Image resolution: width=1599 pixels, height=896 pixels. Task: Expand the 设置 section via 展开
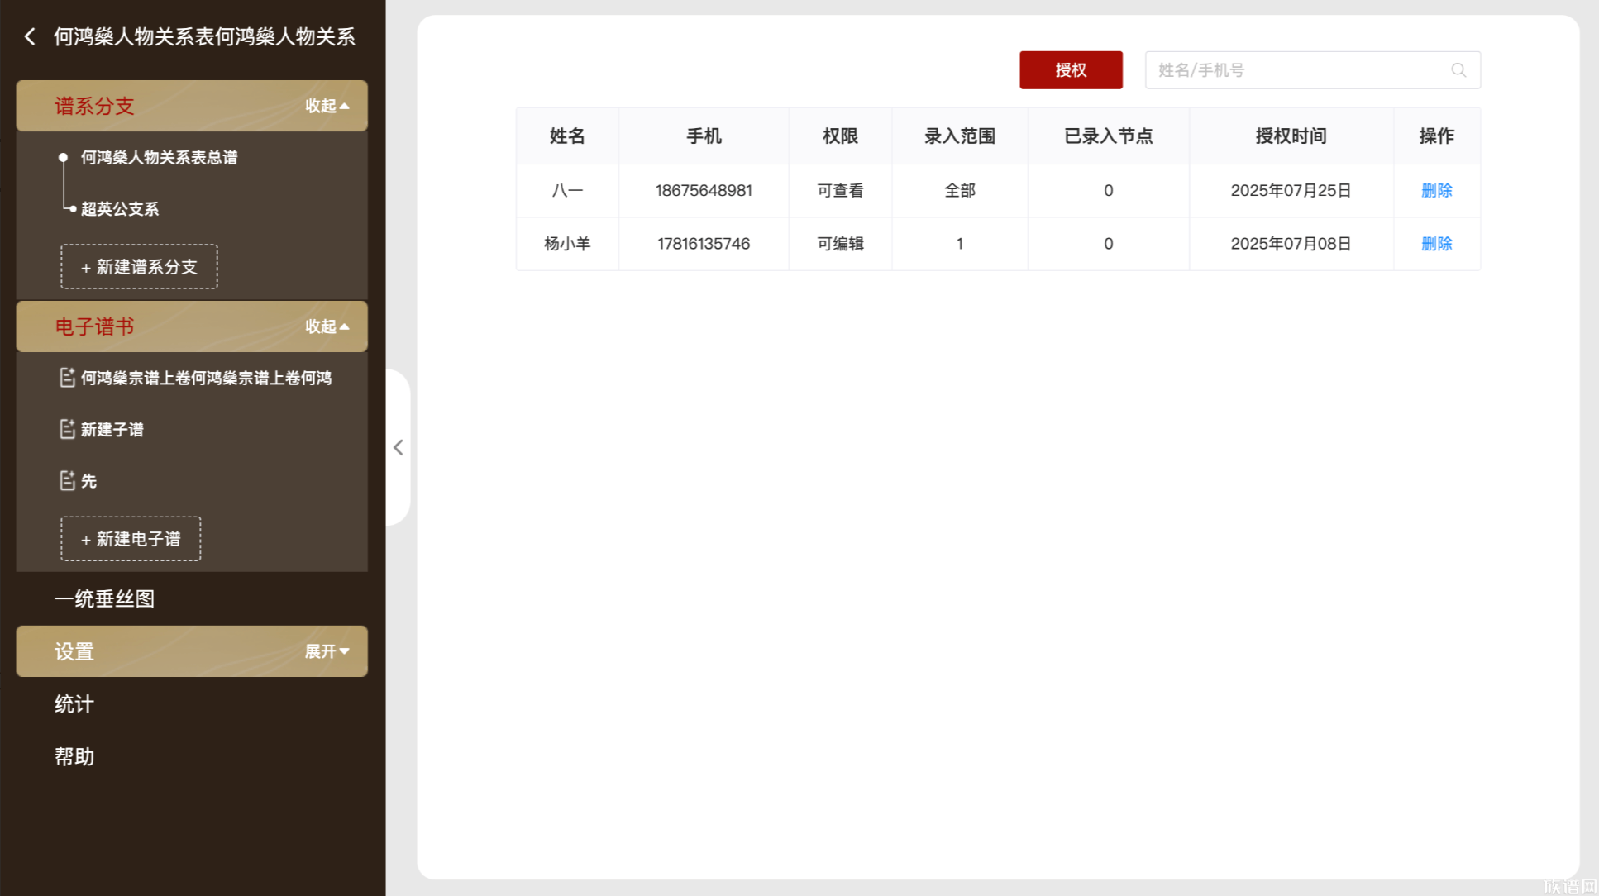326,651
